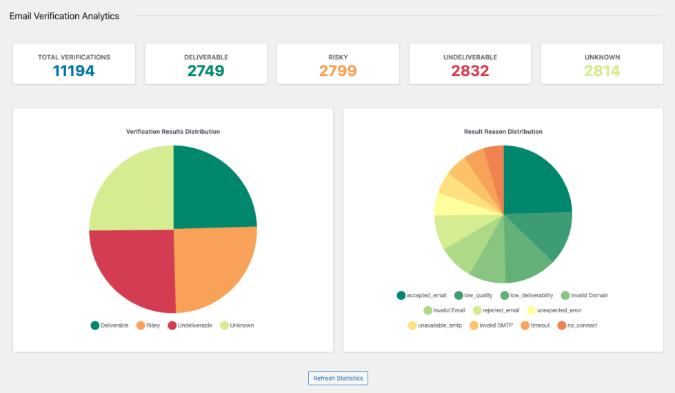Toggle low_deliverability in the legend

527,295
